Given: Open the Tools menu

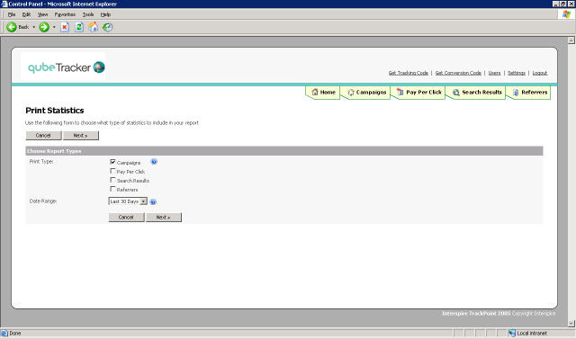Looking at the screenshot, I should tap(88, 14).
